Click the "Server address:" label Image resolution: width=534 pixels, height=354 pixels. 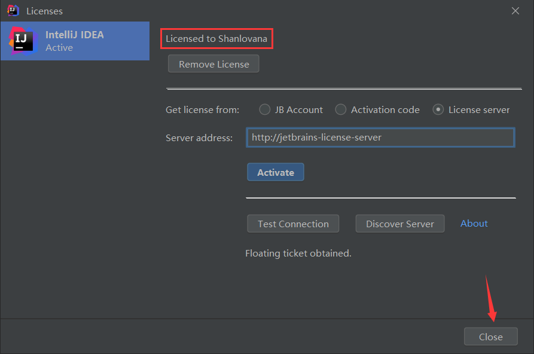coord(199,138)
